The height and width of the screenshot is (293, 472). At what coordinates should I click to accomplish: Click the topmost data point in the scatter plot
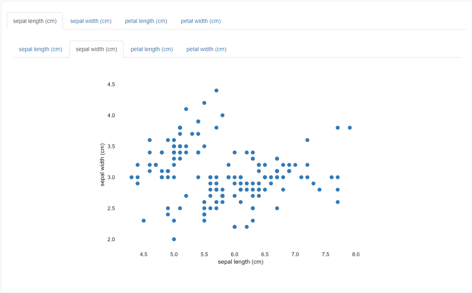tap(216, 91)
